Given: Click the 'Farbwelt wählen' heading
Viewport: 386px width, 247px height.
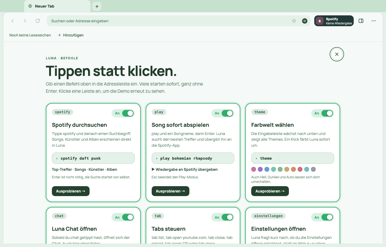Looking at the screenshot, I should pyautogui.click(x=272, y=125).
